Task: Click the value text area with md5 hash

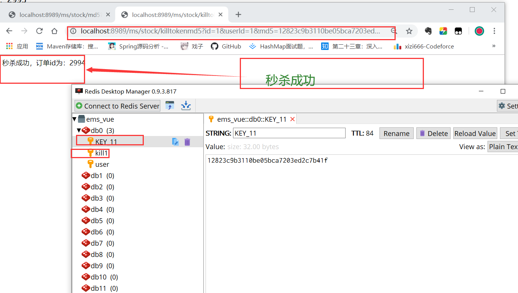Action: pyautogui.click(x=361, y=224)
